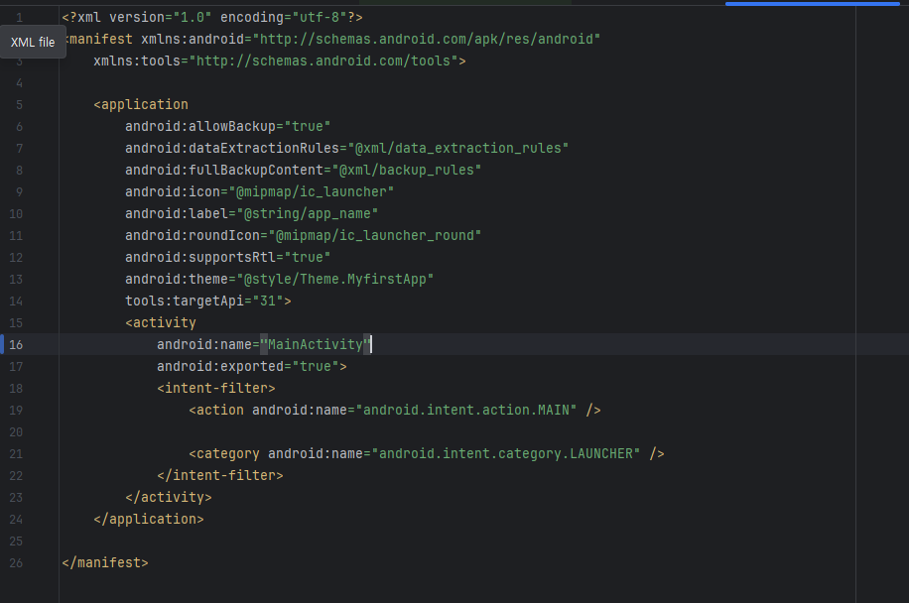
Task: Select the "android.intent.action.MAIN" value
Action: tap(466, 411)
